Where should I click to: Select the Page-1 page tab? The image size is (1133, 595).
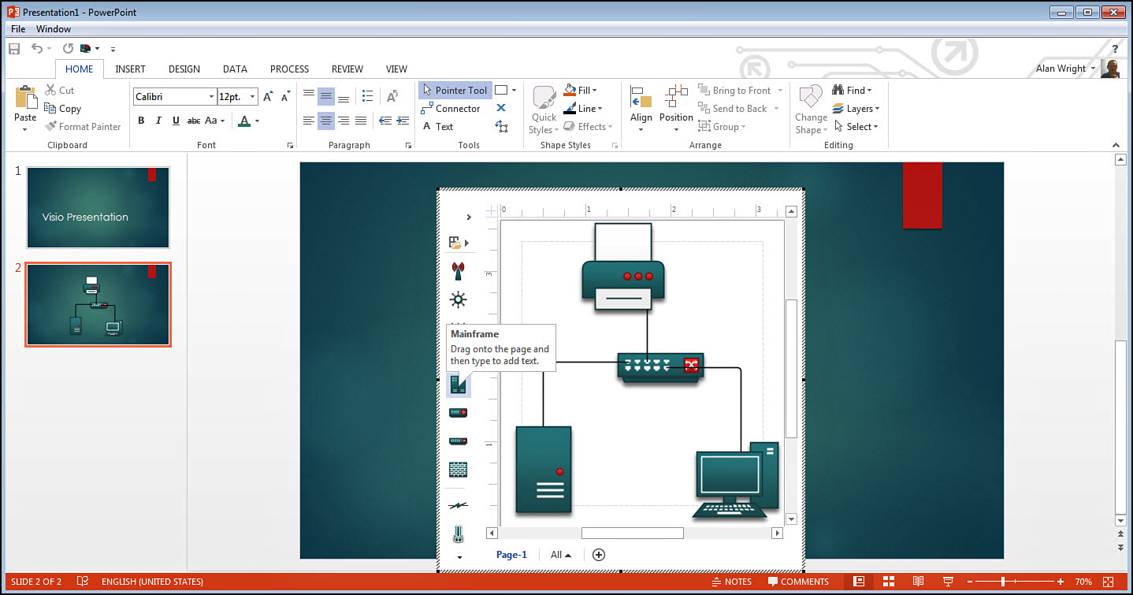pyautogui.click(x=511, y=555)
